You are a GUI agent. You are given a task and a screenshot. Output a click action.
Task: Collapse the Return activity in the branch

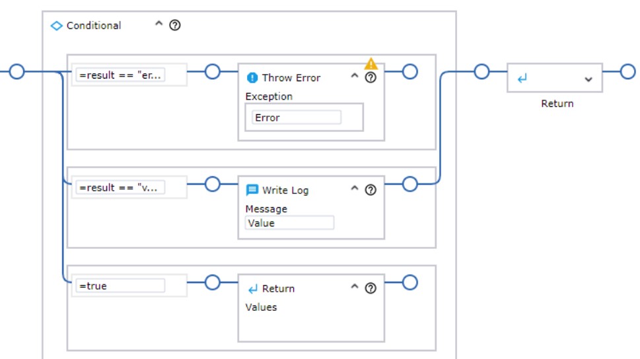click(x=354, y=288)
